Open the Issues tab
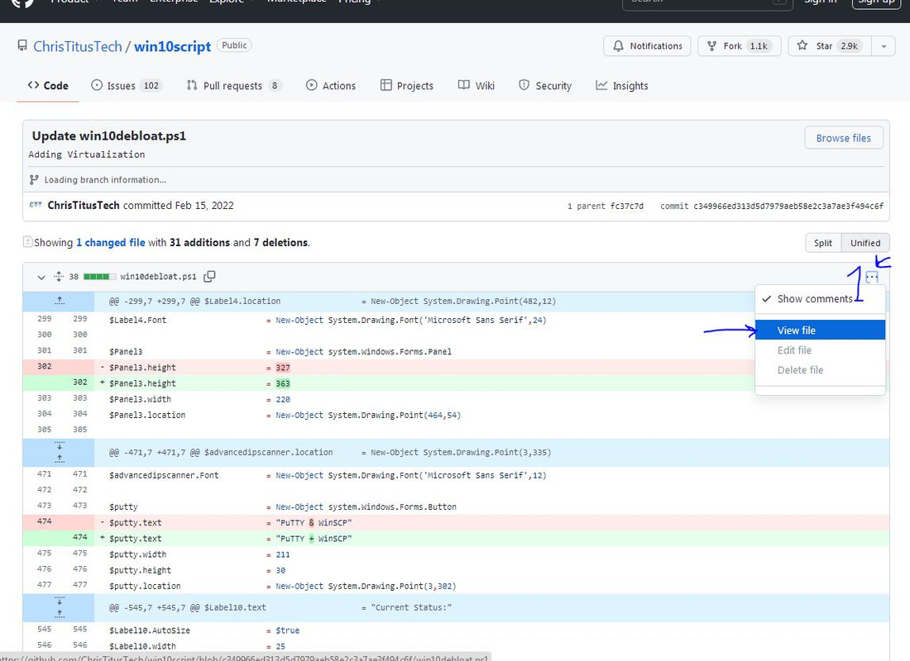Image resolution: width=910 pixels, height=661 pixels. click(x=127, y=86)
